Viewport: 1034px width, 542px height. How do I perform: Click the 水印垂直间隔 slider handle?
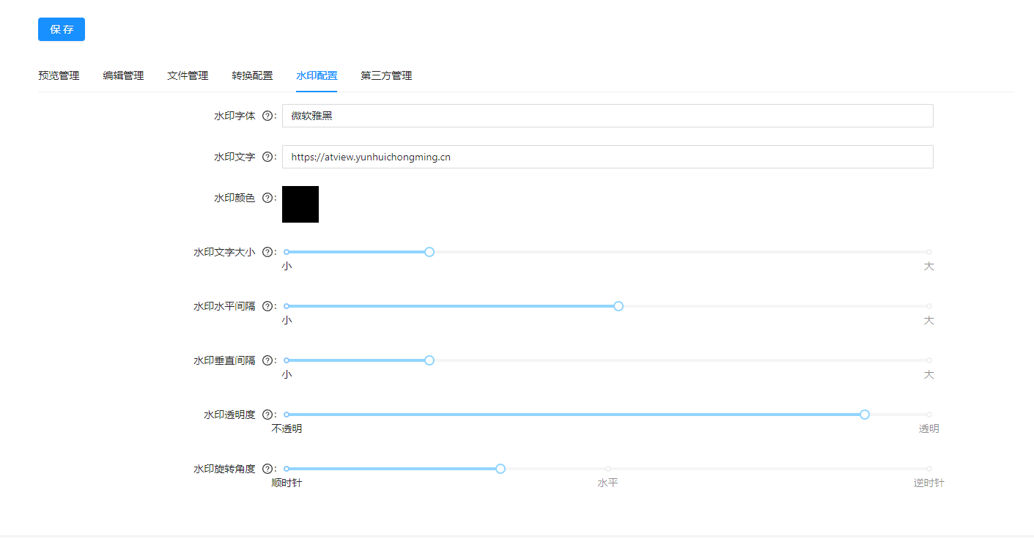(429, 360)
